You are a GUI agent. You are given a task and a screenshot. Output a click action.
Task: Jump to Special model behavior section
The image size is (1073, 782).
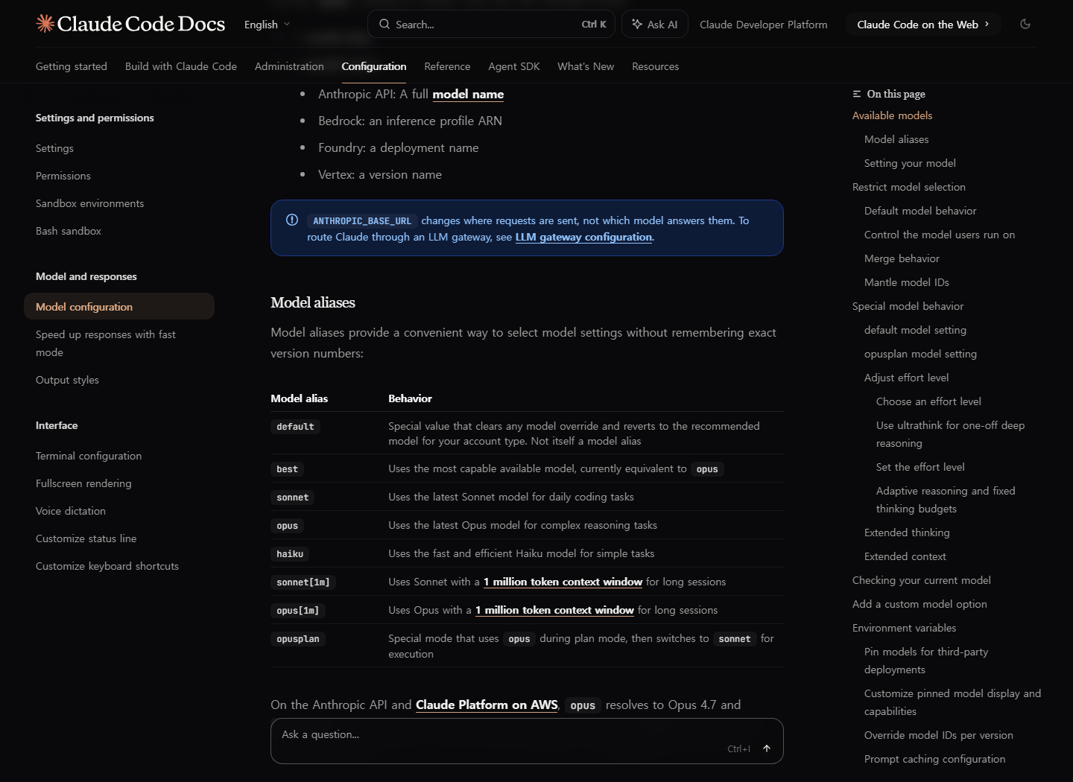908,306
